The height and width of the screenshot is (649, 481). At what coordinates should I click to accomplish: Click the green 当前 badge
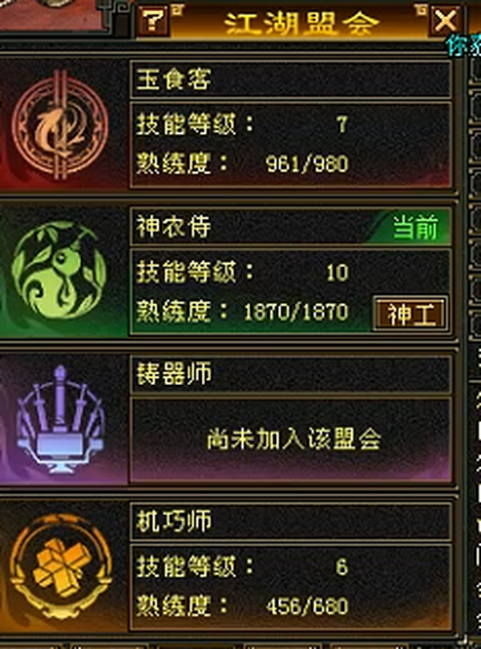tap(414, 227)
